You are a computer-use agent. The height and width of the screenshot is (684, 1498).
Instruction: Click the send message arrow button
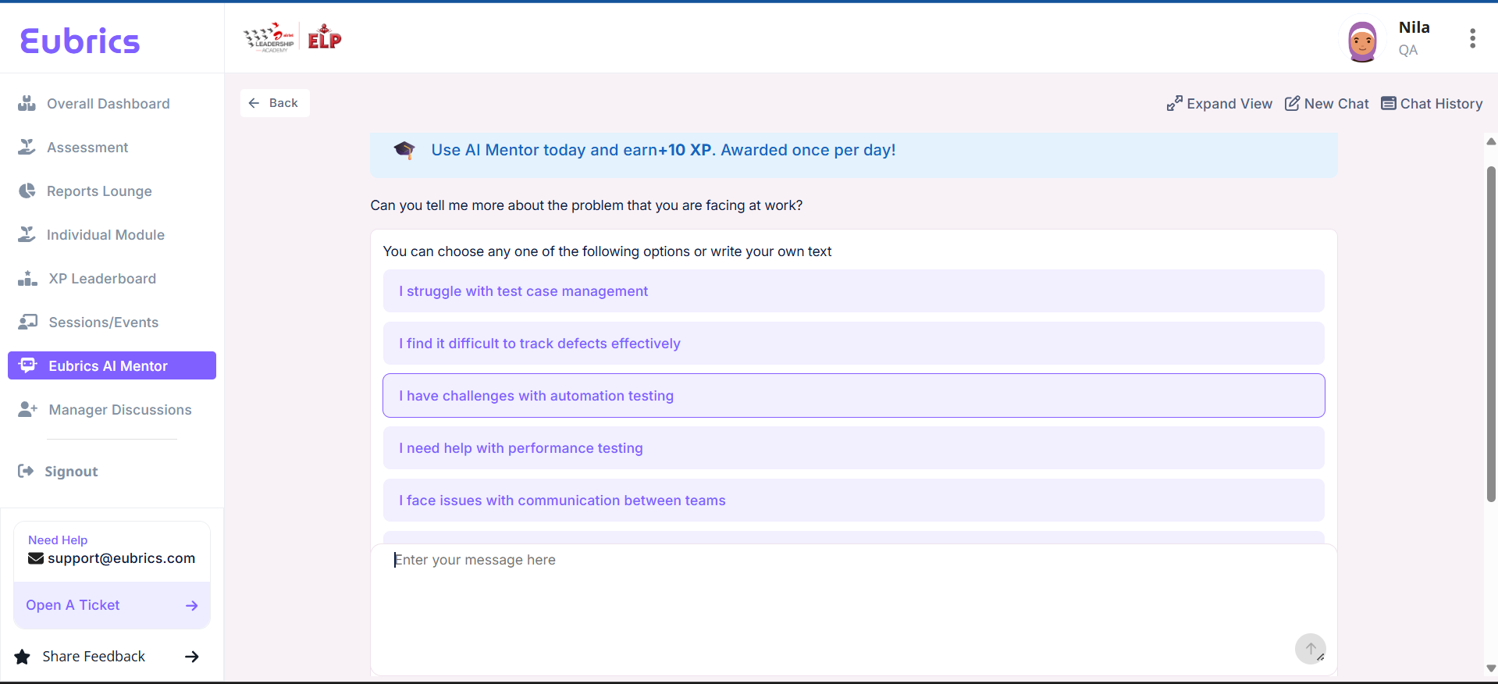pyautogui.click(x=1311, y=648)
